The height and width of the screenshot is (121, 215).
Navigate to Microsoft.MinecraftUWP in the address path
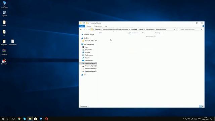(x=116, y=29)
